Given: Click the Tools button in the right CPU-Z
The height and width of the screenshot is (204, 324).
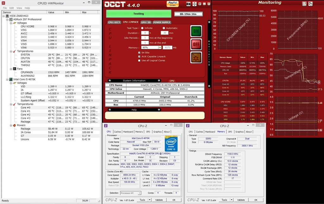Looking at the screenshot, I should click(x=224, y=200).
